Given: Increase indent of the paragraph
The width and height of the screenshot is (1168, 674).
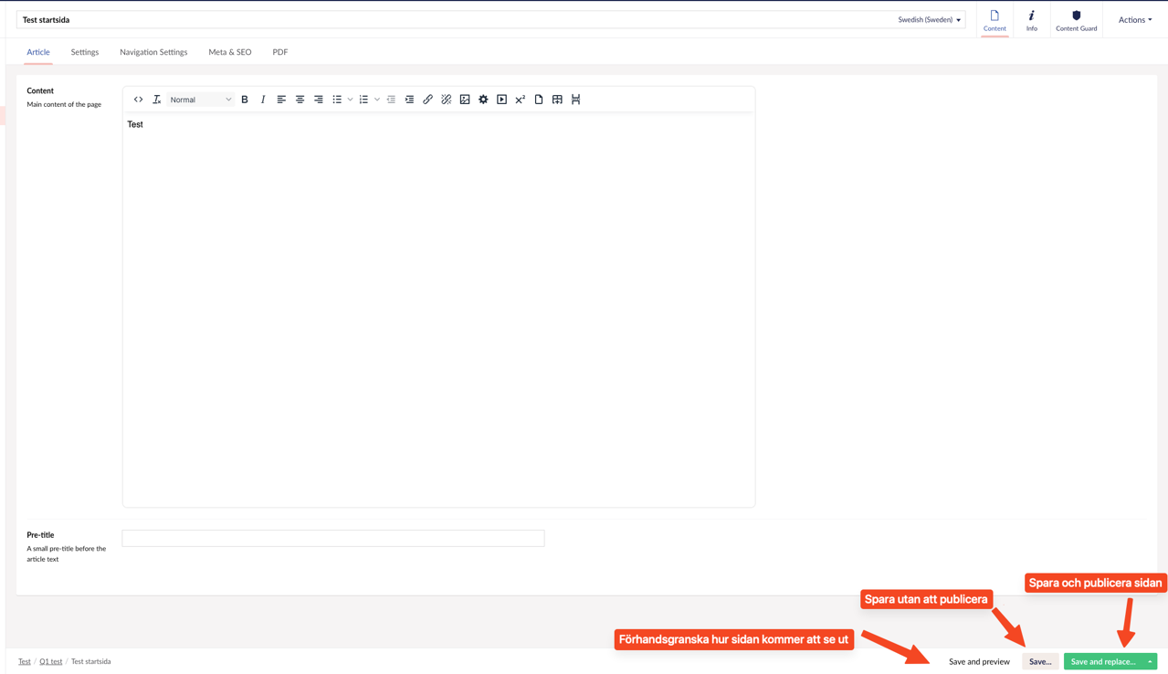Looking at the screenshot, I should [409, 100].
